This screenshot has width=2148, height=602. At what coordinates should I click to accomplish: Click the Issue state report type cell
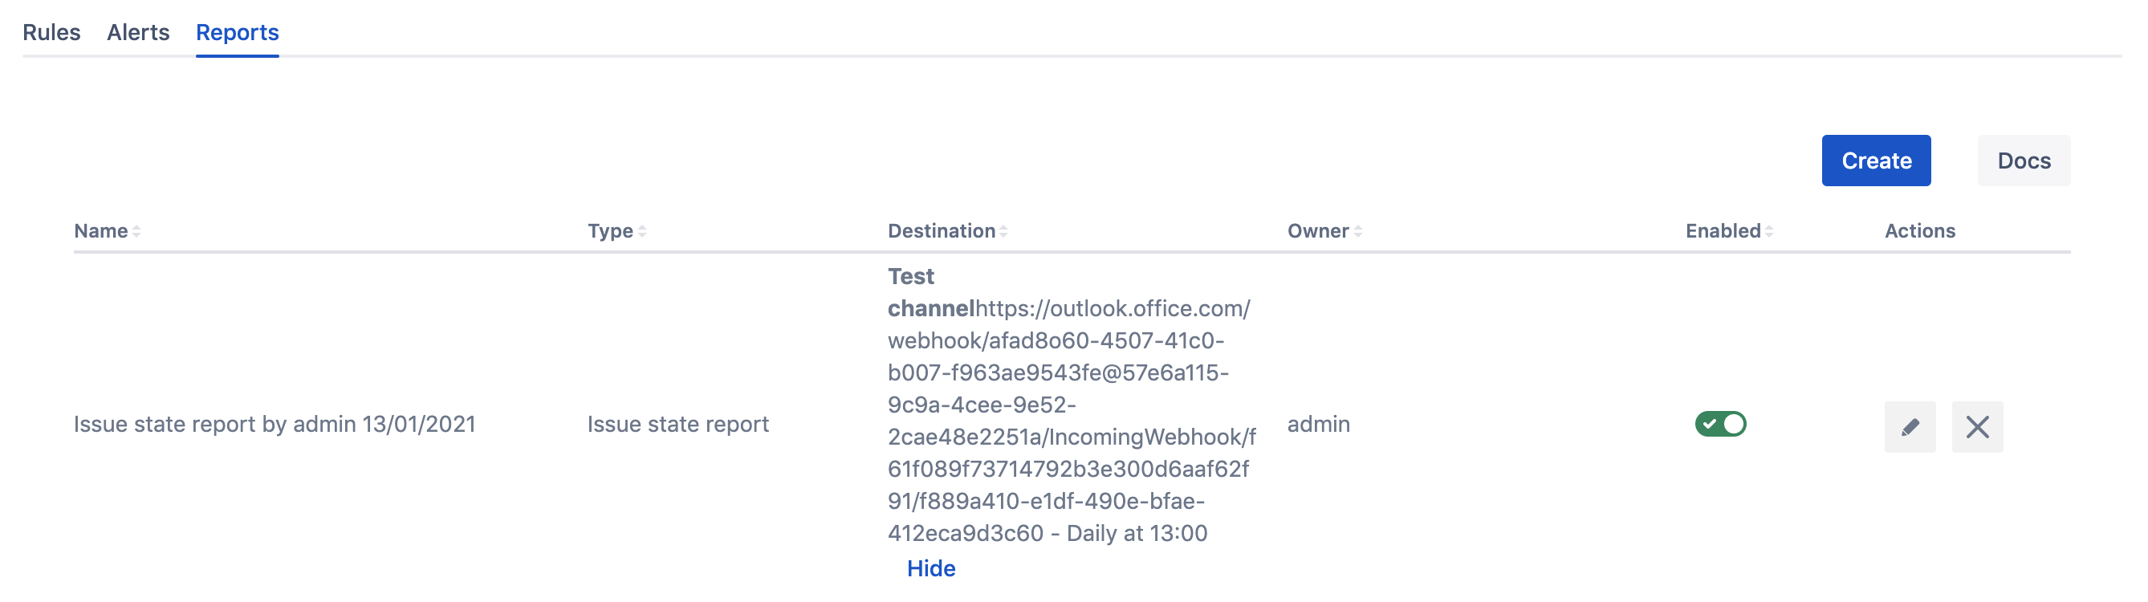(x=677, y=425)
